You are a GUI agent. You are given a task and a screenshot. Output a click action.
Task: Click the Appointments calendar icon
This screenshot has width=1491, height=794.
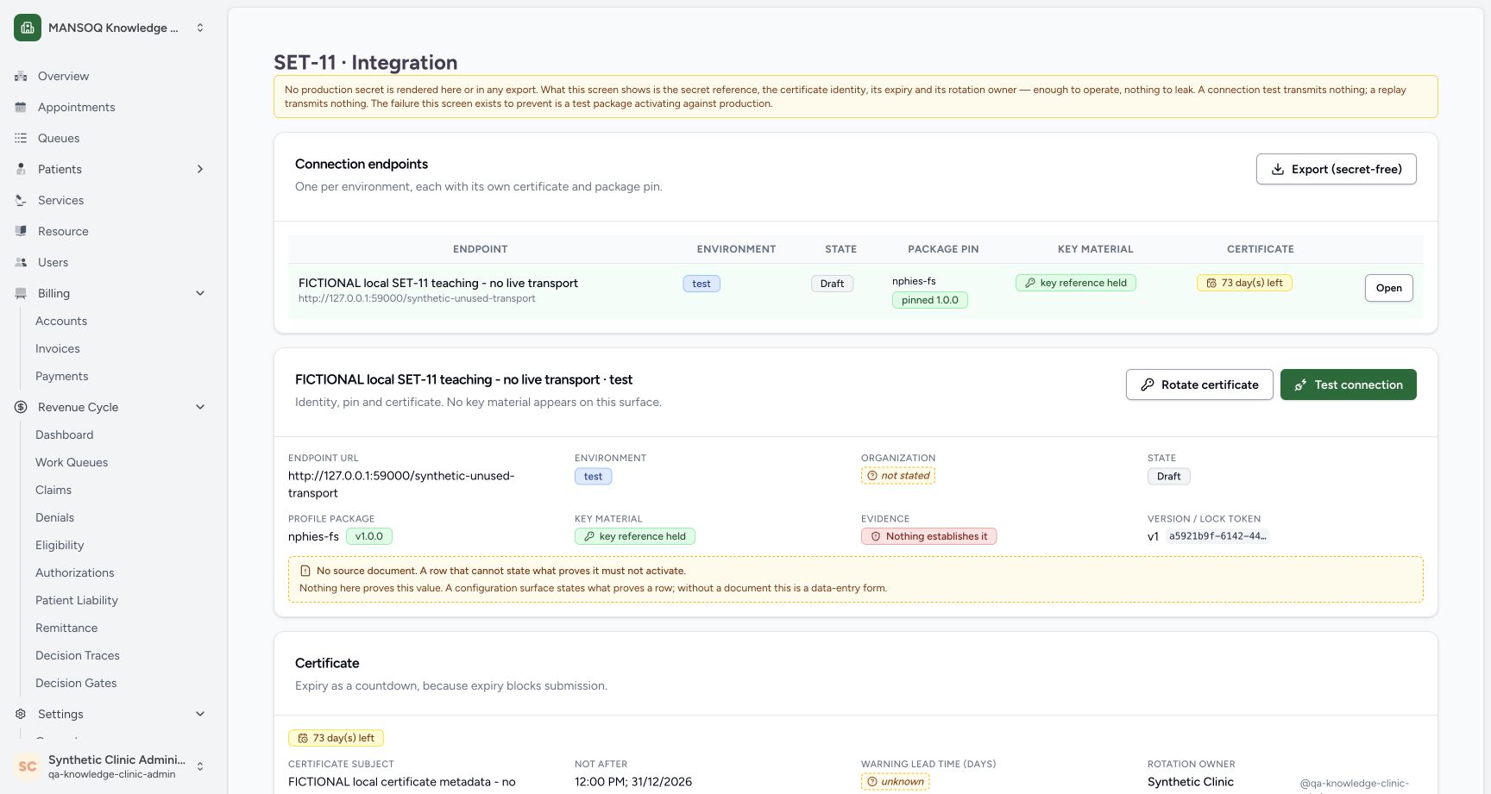[x=21, y=107]
